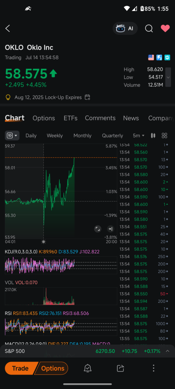Image resolution: width=175 pixels, height=389 pixels.
Task: Open the 5m interval dropdown
Action: click(139, 136)
